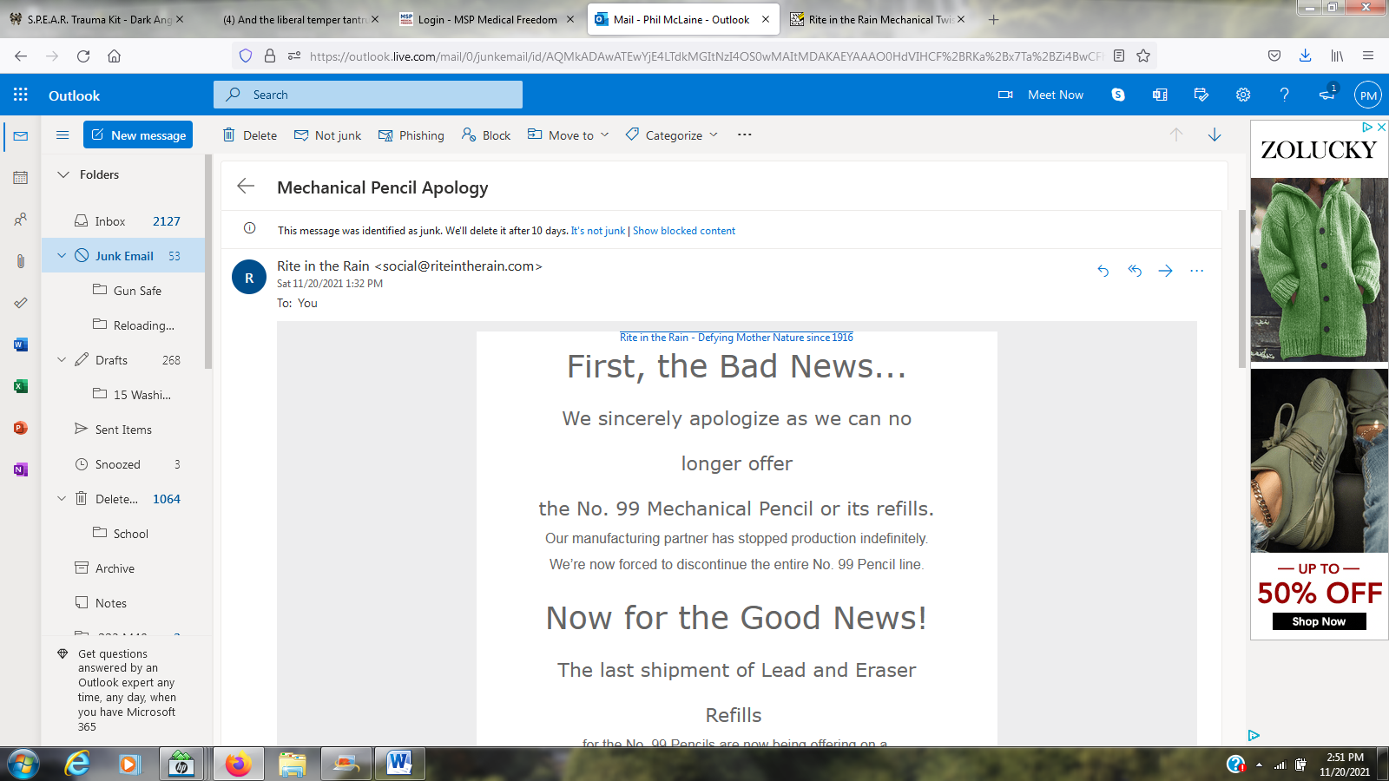Go back to message list arrow
This screenshot has width=1389, height=781.
[246, 186]
